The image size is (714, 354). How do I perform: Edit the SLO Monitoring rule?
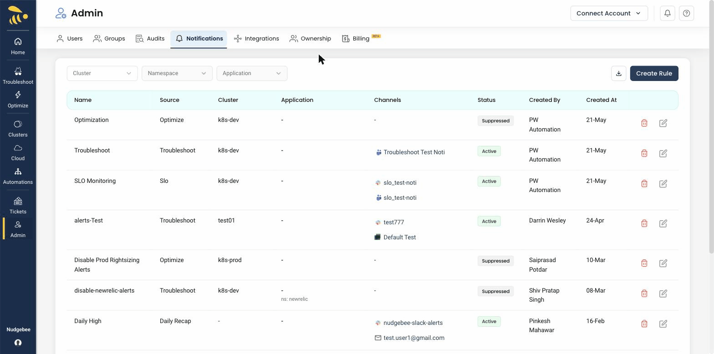point(663,183)
